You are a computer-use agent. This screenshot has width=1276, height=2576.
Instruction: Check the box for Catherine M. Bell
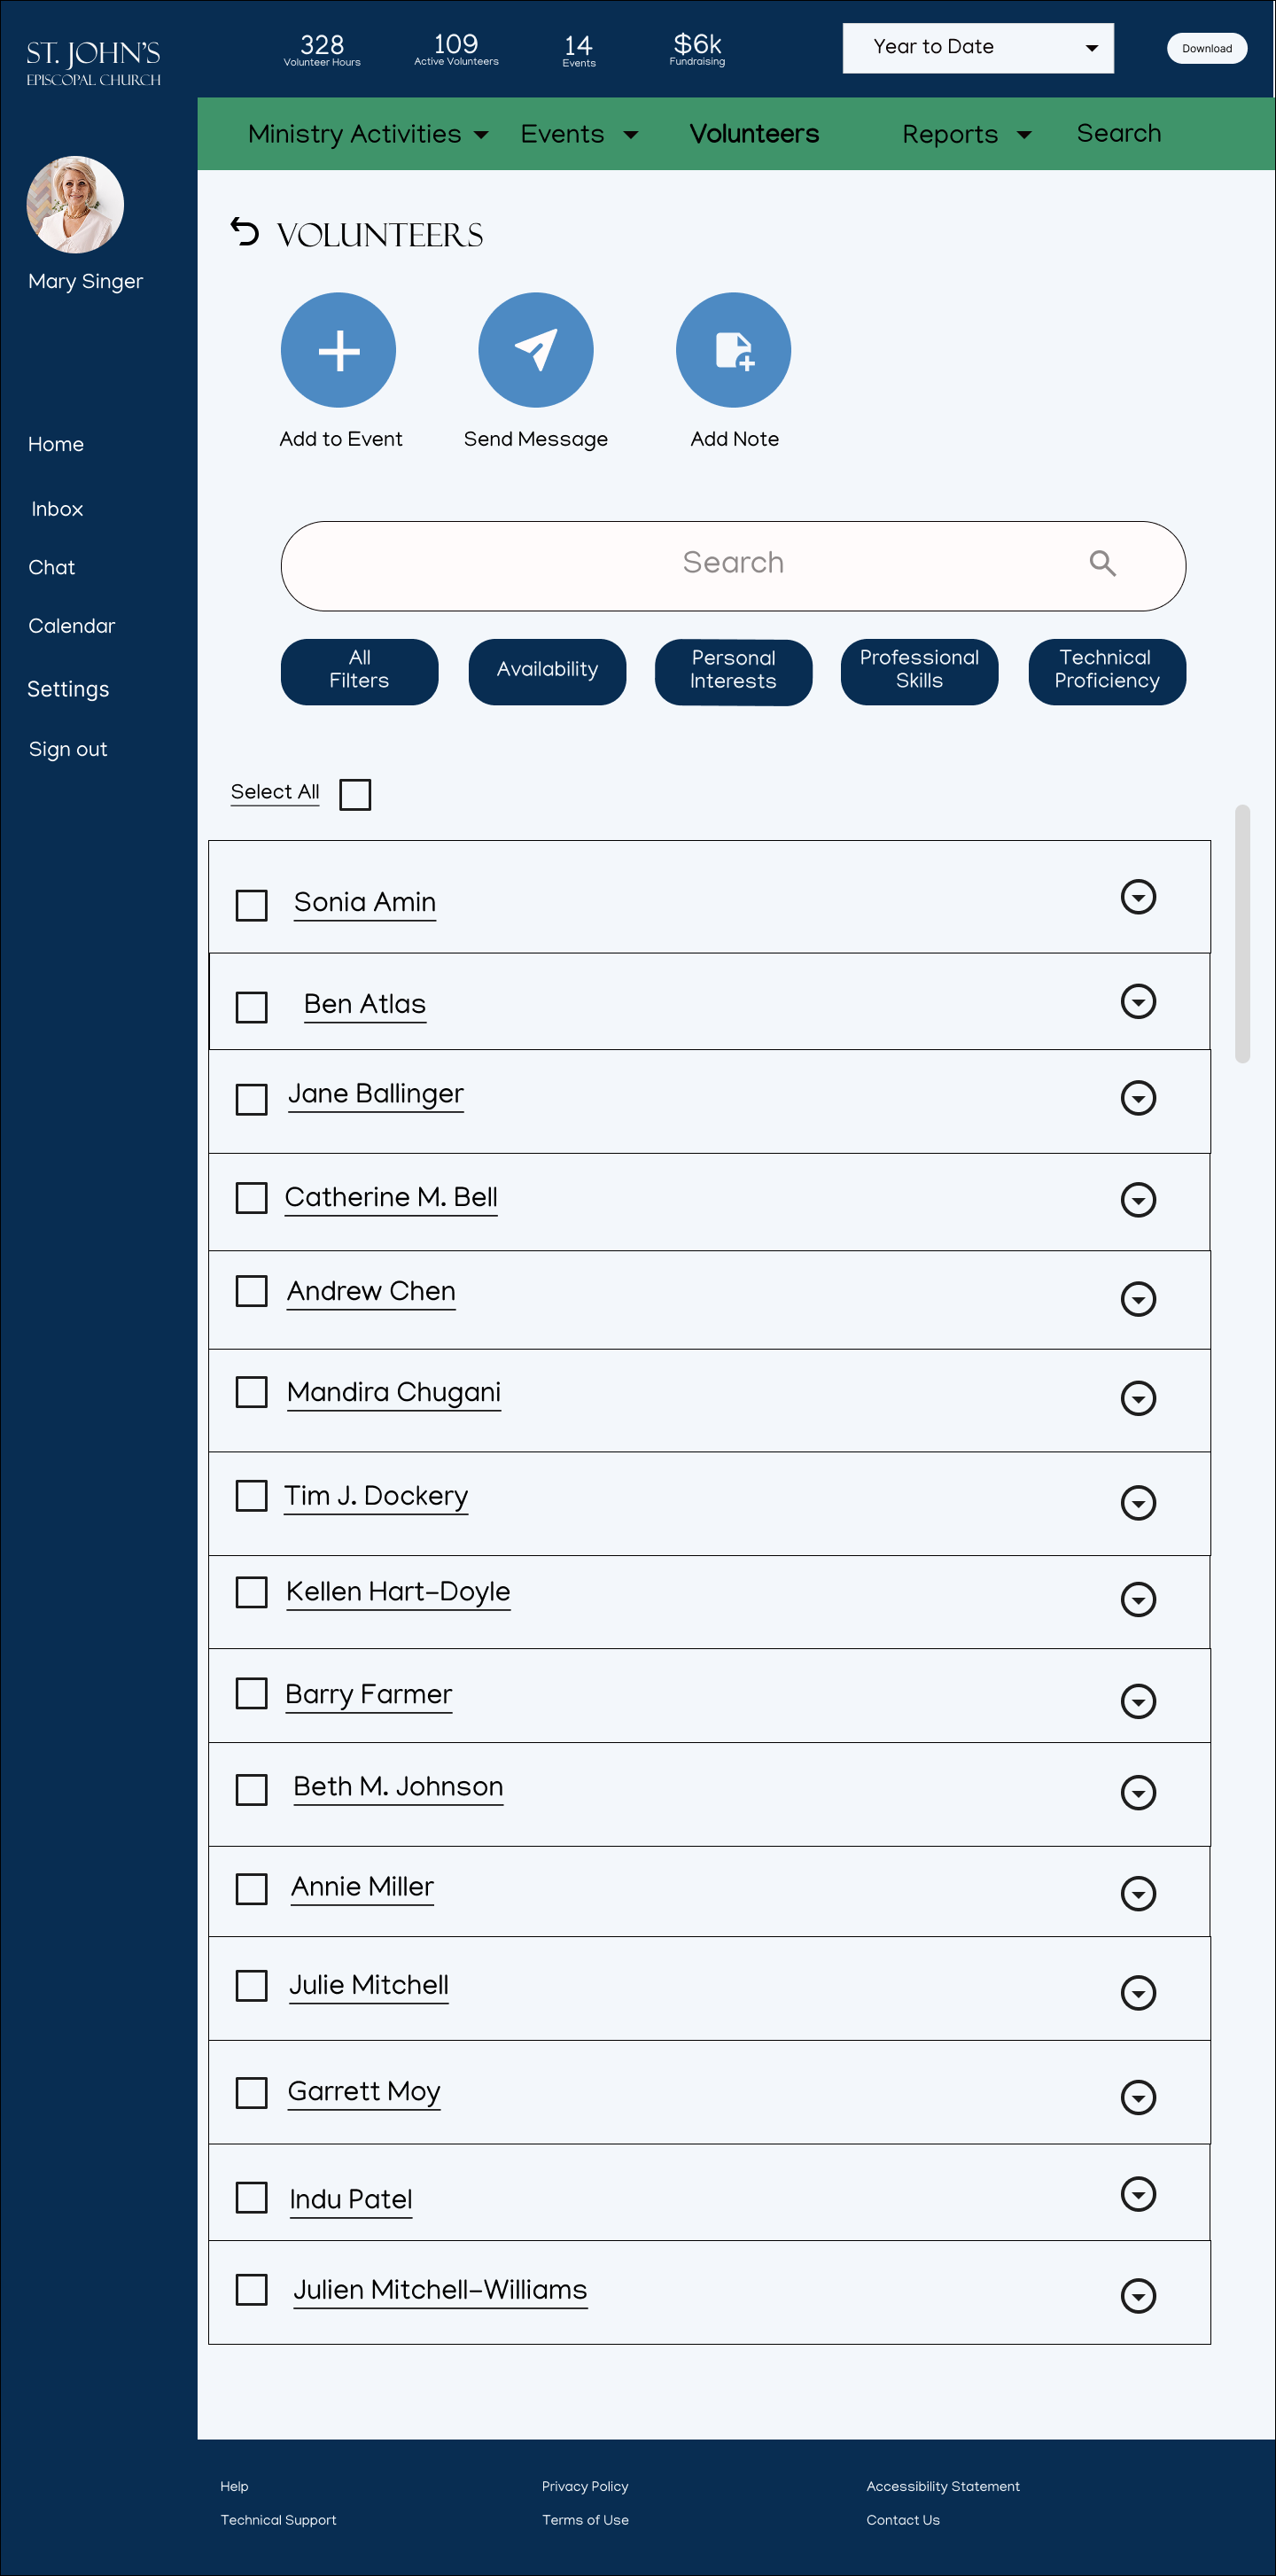point(251,1198)
